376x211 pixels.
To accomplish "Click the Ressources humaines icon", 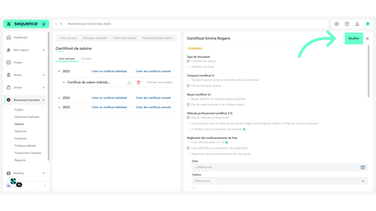I will click(9, 100).
